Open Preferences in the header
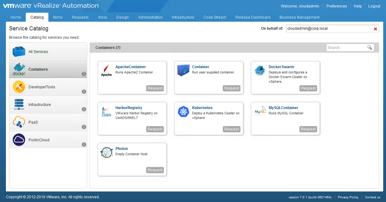386x202 pixels. [337, 6]
